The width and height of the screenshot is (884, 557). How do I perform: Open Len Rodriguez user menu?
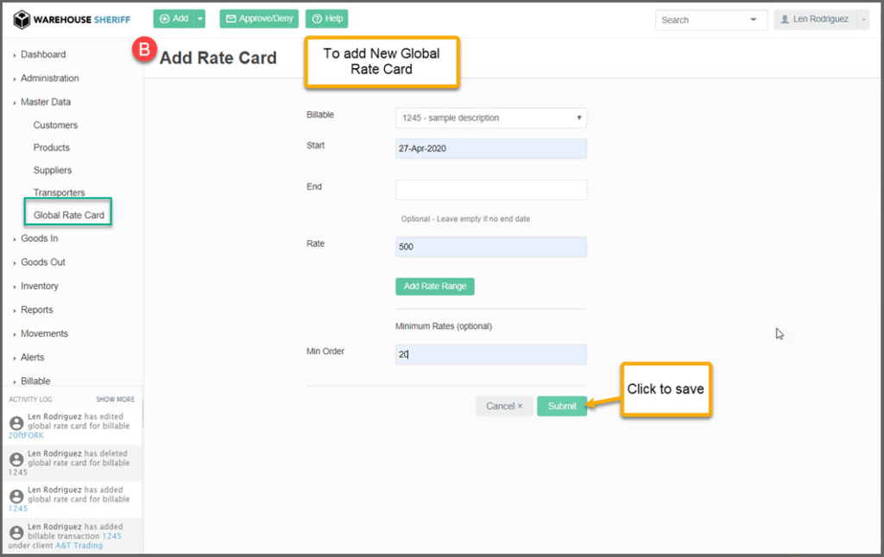pos(820,20)
